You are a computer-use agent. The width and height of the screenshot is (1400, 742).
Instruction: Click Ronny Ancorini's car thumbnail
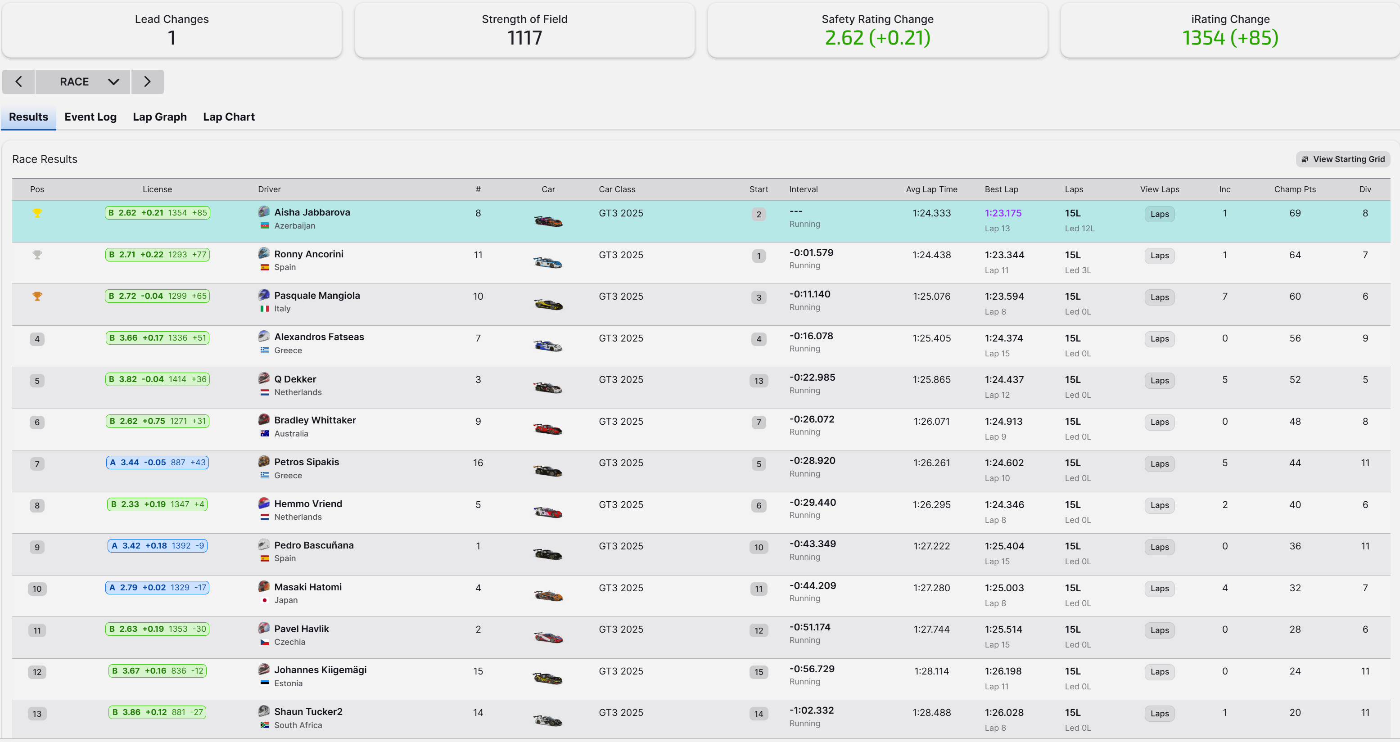pyautogui.click(x=548, y=263)
